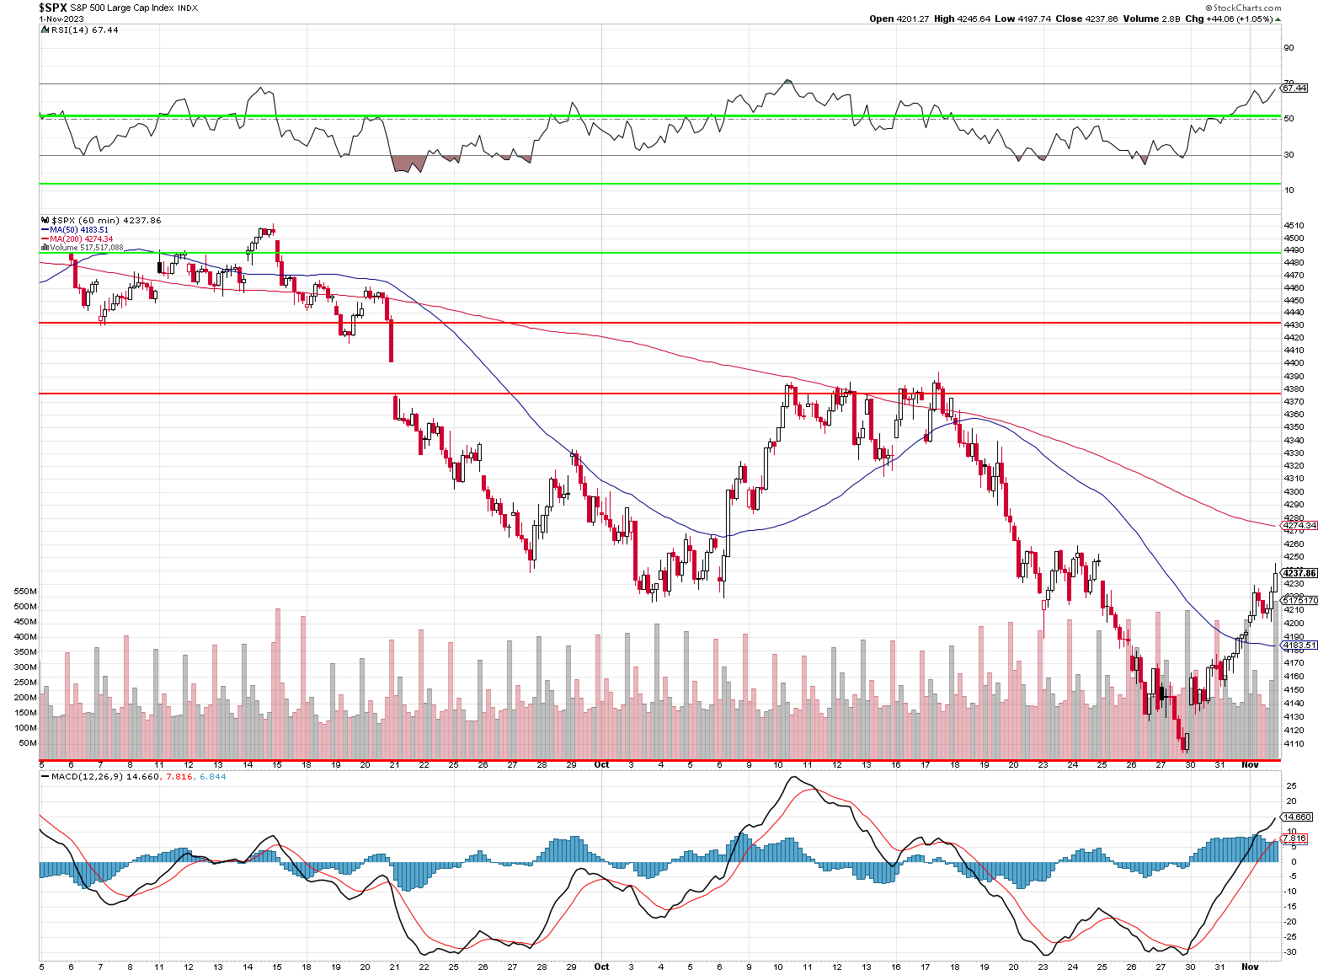Viewport: 1318px width, 975px height.
Task: Click the black MACD(12,26,9) legend dash
Action: tap(45, 777)
